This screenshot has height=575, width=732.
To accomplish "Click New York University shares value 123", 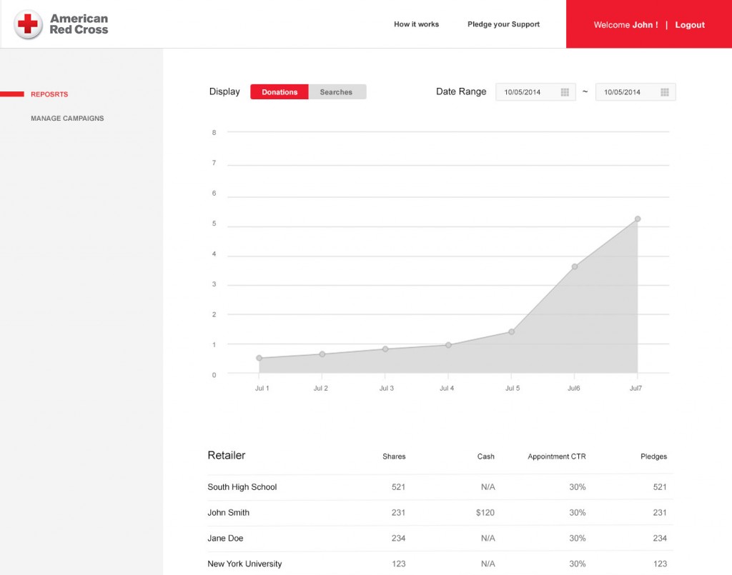I will (399, 564).
